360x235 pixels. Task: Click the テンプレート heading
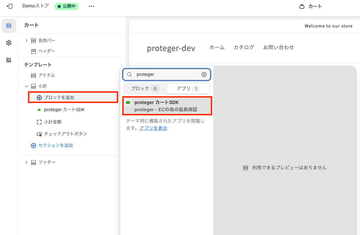click(x=38, y=65)
